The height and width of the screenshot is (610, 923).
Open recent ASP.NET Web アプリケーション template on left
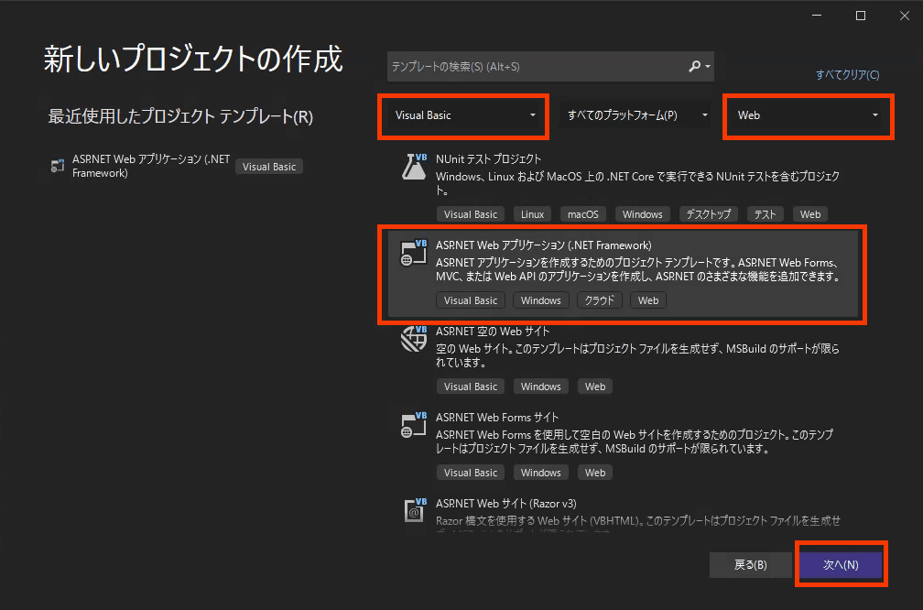point(151,166)
